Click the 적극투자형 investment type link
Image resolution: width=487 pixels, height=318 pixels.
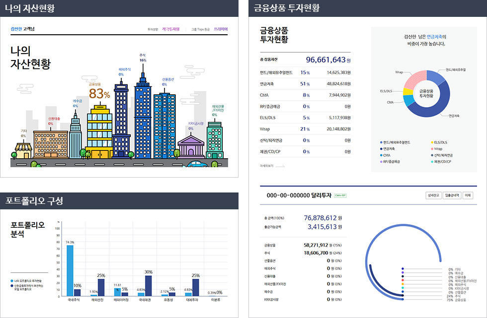tap(170, 29)
